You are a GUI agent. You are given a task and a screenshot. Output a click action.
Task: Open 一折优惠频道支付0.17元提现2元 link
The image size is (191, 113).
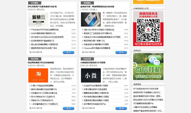click(x=44, y=104)
